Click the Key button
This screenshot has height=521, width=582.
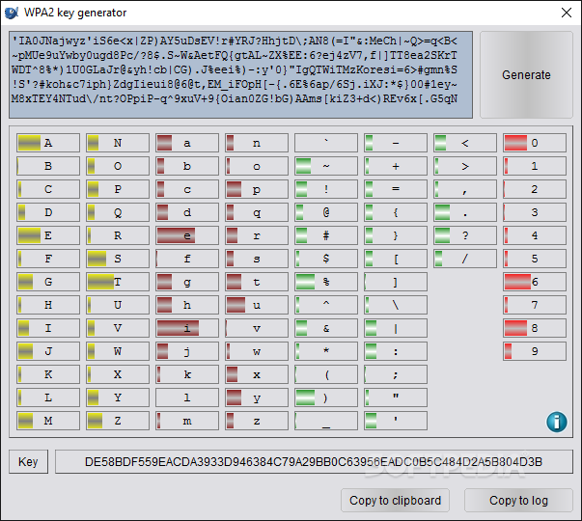[x=29, y=461]
